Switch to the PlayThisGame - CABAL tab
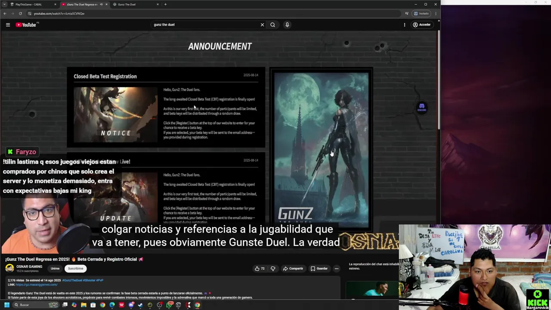 click(x=32, y=4)
